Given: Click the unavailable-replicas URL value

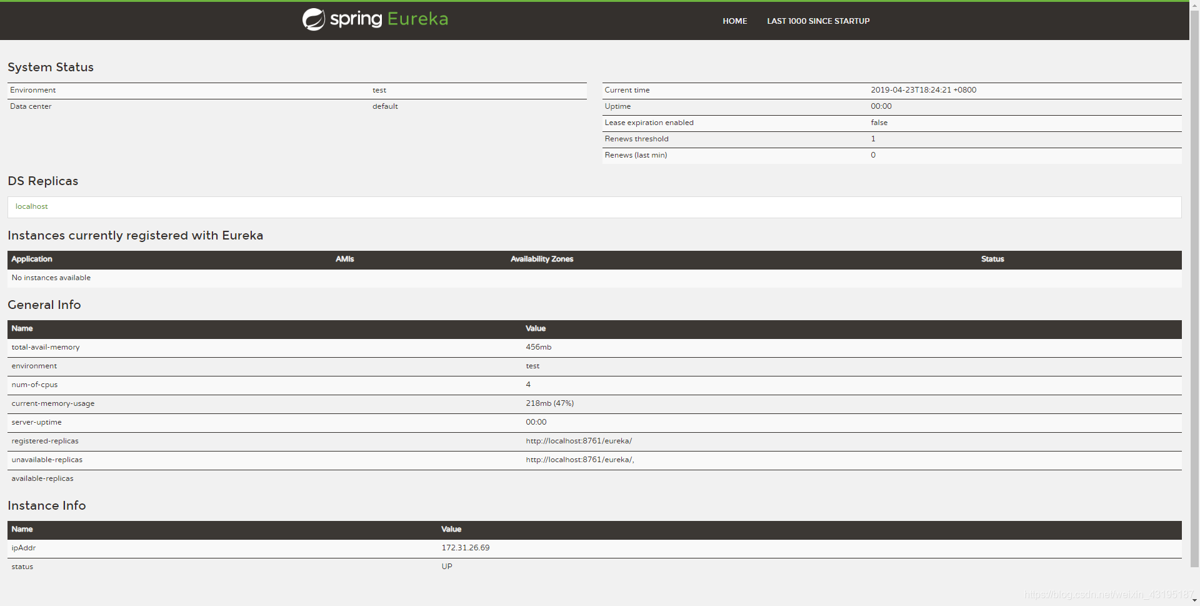Looking at the screenshot, I should [x=580, y=460].
